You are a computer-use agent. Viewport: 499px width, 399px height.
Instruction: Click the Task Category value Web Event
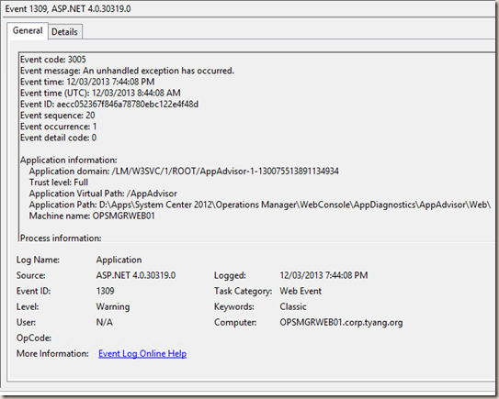tap(301, 291)
